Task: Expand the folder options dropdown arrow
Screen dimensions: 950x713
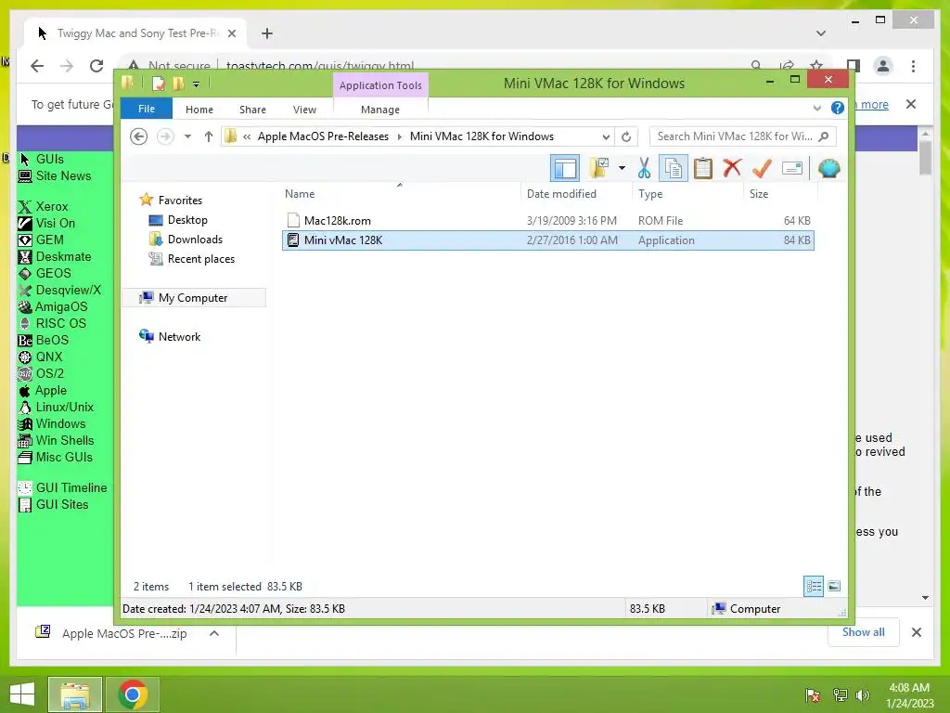Action: coord(622,168)
